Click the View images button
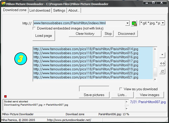Screen dimensions: 169x123 click(150, 95)
